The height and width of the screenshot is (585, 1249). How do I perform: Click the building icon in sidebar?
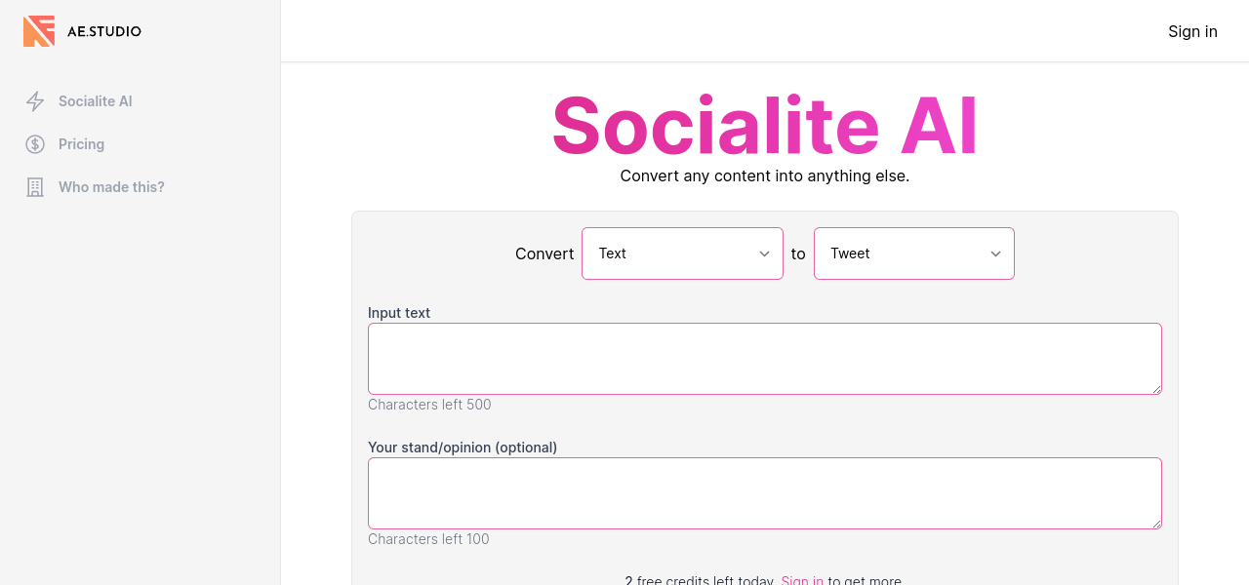(35, 187)
